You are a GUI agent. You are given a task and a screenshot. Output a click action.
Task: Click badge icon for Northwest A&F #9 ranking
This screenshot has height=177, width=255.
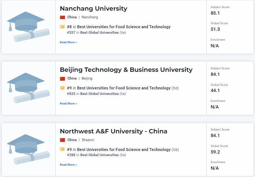(x=62, y=150)
